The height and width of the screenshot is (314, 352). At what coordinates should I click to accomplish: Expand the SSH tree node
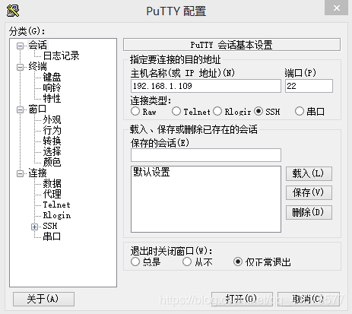click(35, 227)
